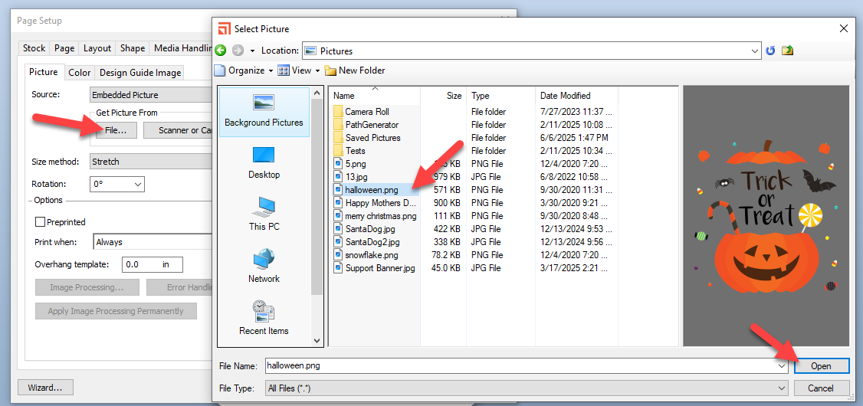Image resolution: width=863 pixels, height=406 pixels.
Task: Select Desktop in the places sidebar
Action: click(264, 162)
